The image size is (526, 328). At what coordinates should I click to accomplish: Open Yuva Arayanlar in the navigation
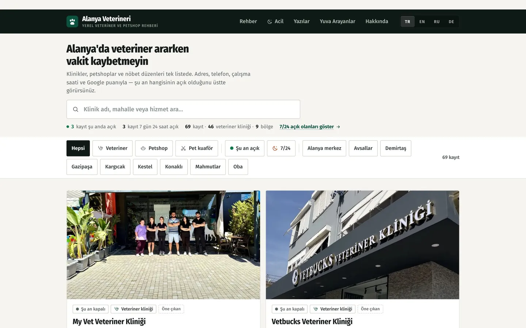pyautogui.click(x=338, y=22)
